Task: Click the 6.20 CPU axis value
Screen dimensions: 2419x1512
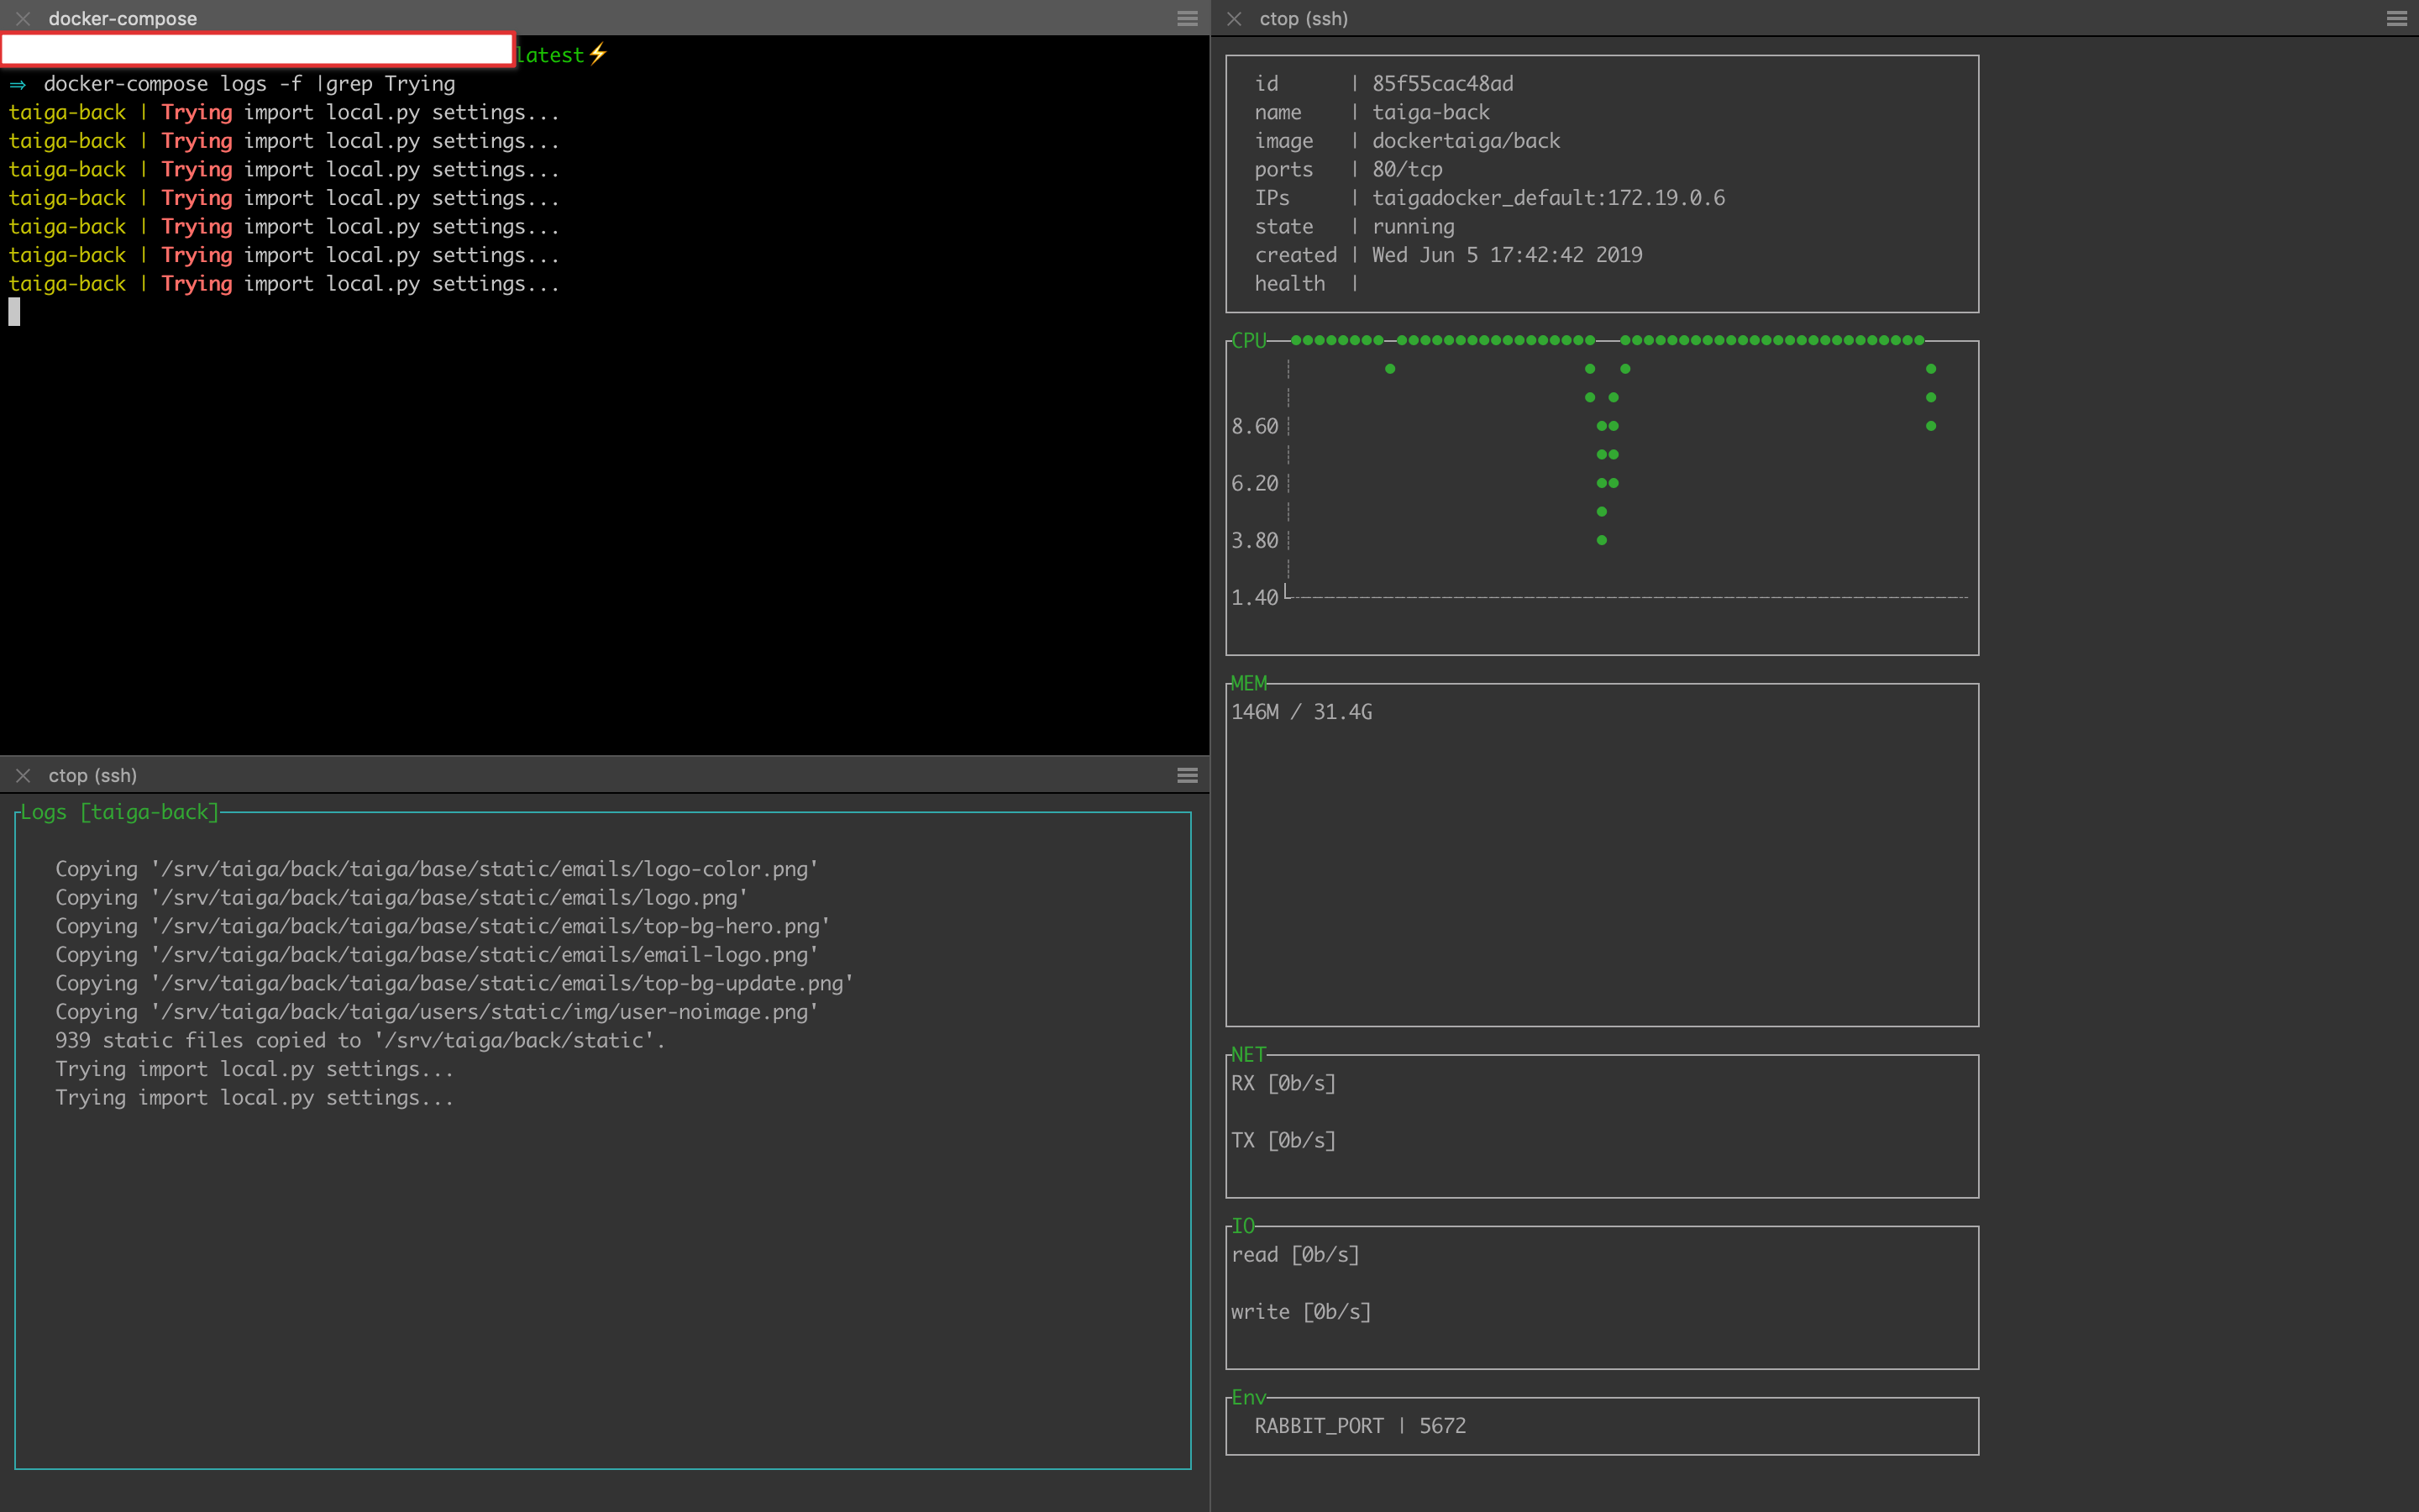Action: [1255, 483]
